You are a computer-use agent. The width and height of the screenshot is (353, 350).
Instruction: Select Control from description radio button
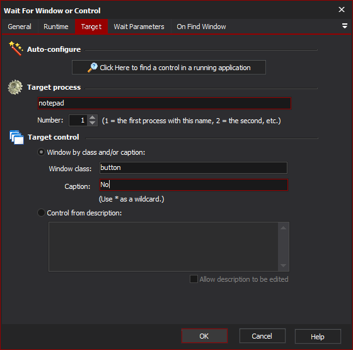pyautogui.click(x=41, y=213)
